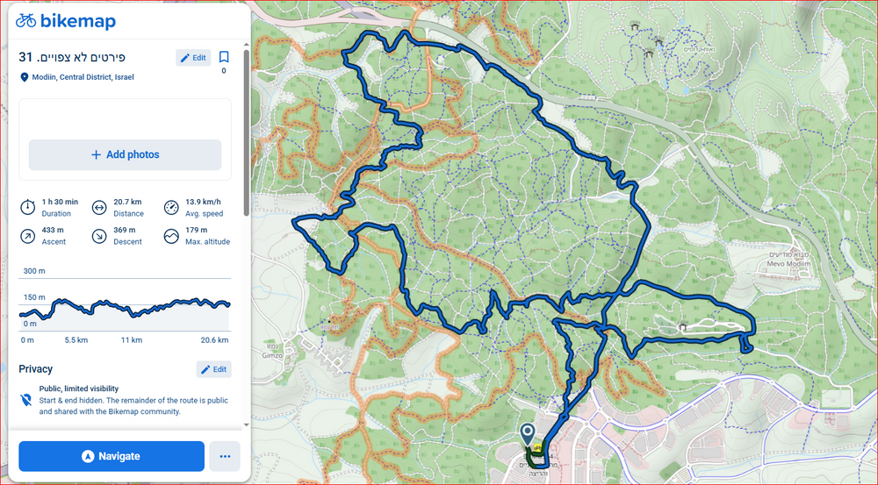Image resolution: width=878 pixels, height=485 pixels.
Task: Start navigation with the Navigate button
Action: click(x=112, y=456)
